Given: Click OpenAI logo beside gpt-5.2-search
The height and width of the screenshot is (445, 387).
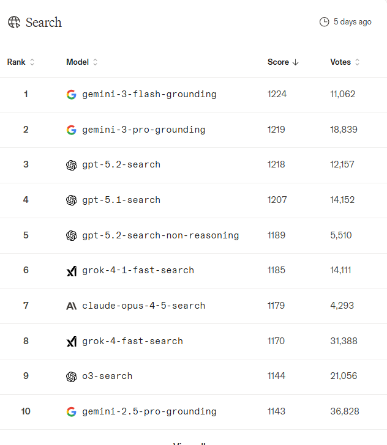Looking at the screenshot, I should coord(72,165).
